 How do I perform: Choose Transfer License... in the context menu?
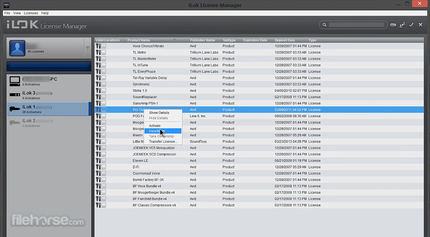point(163,142)
